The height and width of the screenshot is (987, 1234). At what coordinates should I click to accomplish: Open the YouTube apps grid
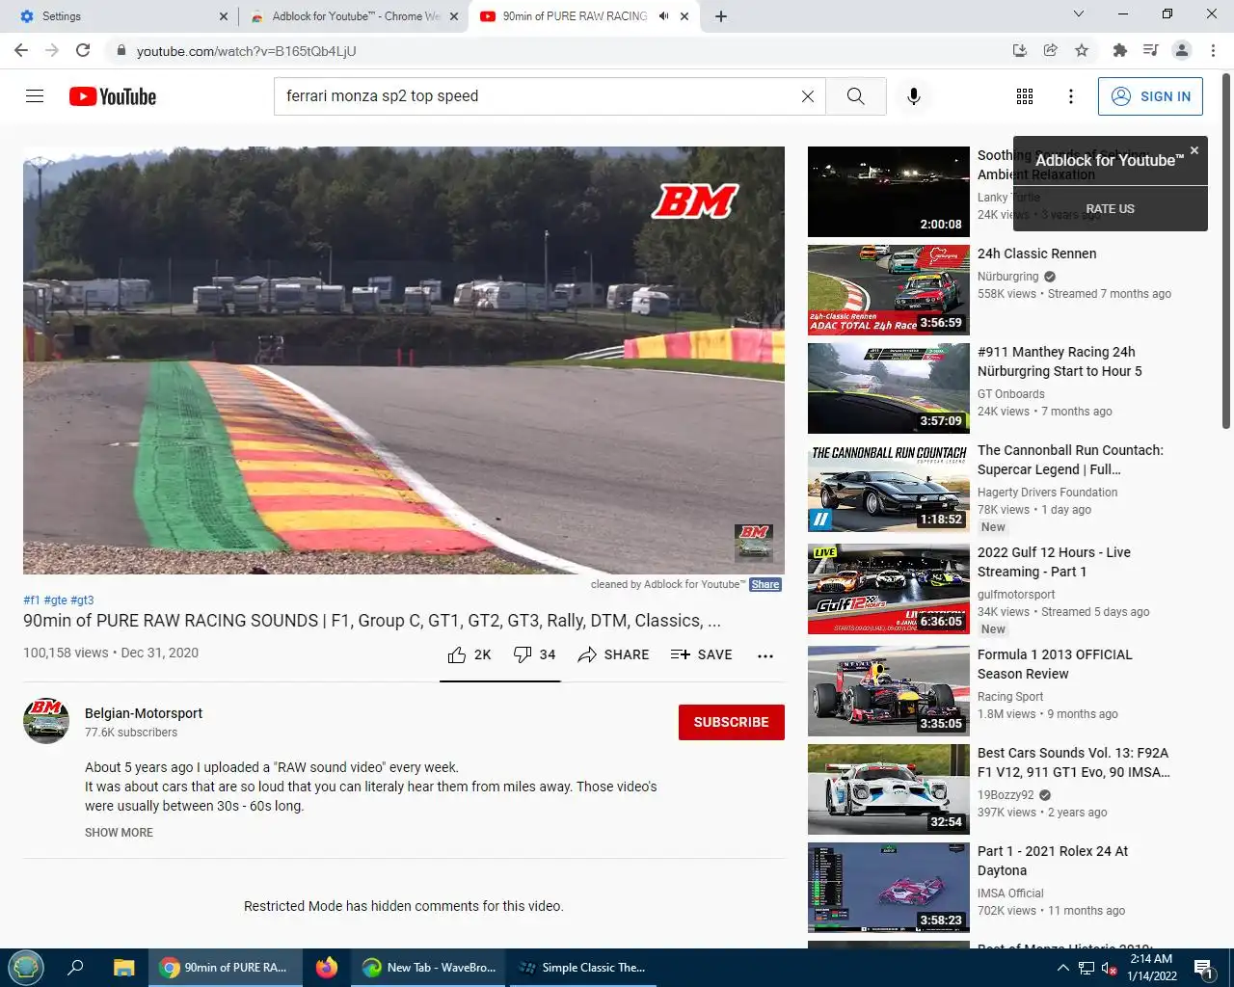(x=1025, y=96)
